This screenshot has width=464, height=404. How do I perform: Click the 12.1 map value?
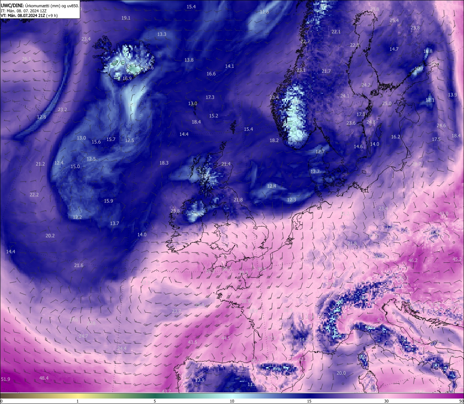point(430,100)
